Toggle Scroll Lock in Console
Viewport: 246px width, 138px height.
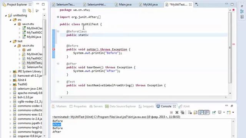click(x=195, y=112)
